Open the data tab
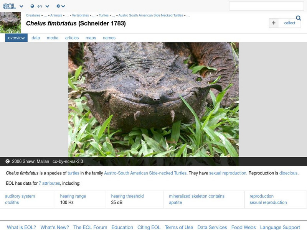 (36, 38)
